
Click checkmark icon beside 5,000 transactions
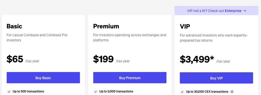coord(95,91)
